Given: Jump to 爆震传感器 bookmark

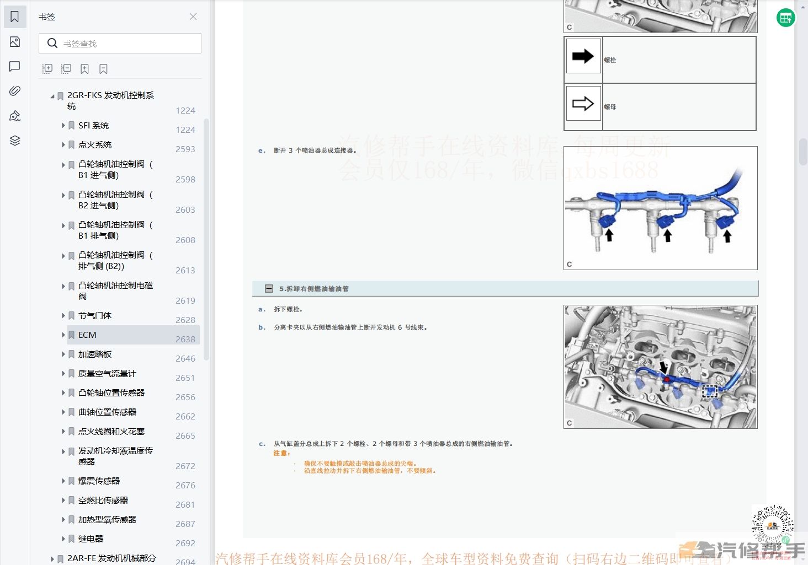Looking at the screenshot, I should pos(99,481).
